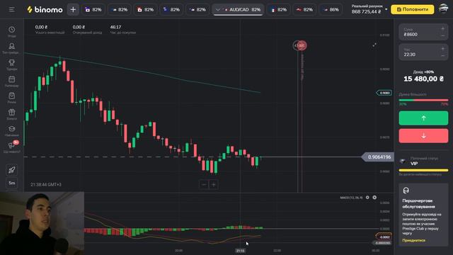Click the headset support icon

tap(406, 191)
